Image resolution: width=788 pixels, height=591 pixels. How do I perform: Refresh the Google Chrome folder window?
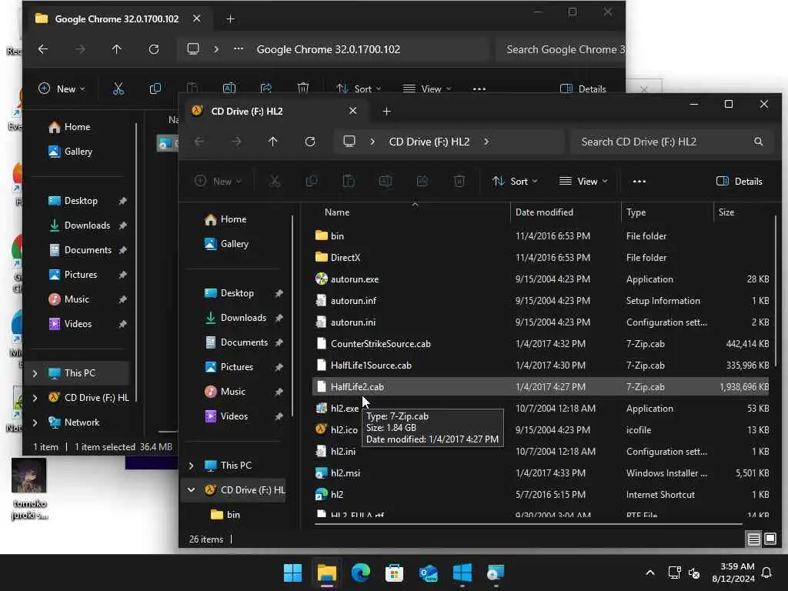(x=154, y=49)
